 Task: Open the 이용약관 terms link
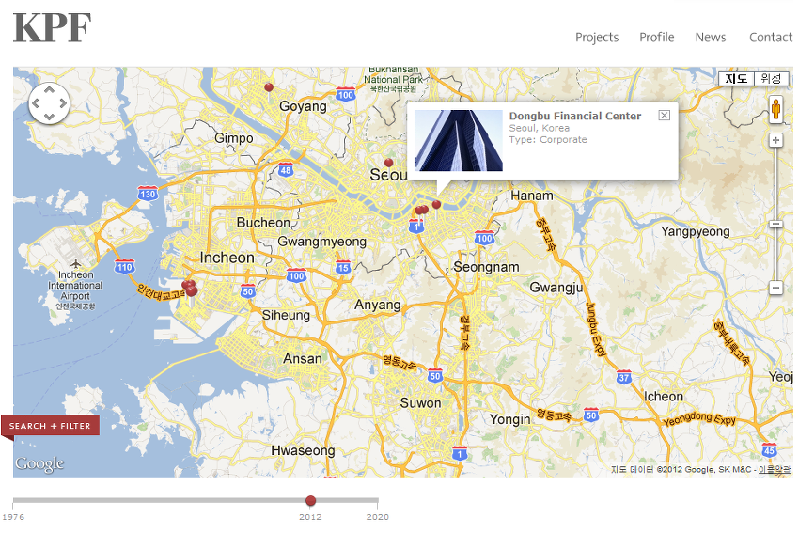coord(775,469)
